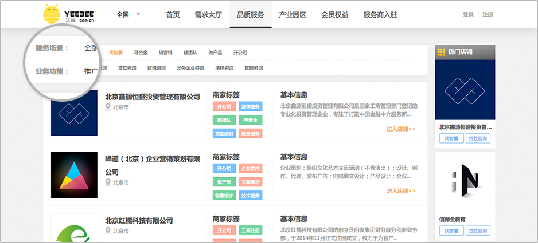Image resolution: width=538 pixels, height=243 pixels.
Task: Select the 品质服务 navigation tab
Action: coord(251,15)
